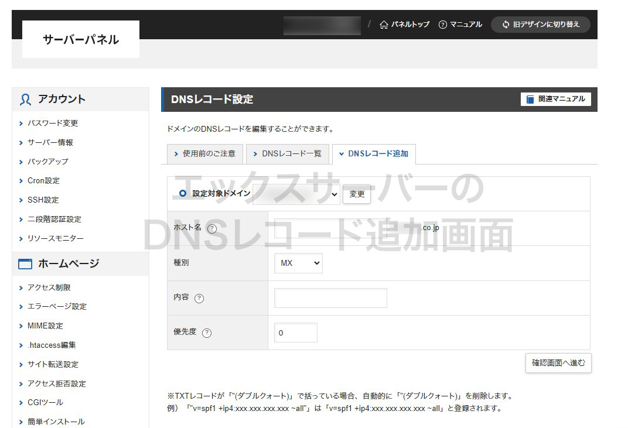
Task: Click the chevron icon before MIME設定
Action: click(x=21, y=326)
